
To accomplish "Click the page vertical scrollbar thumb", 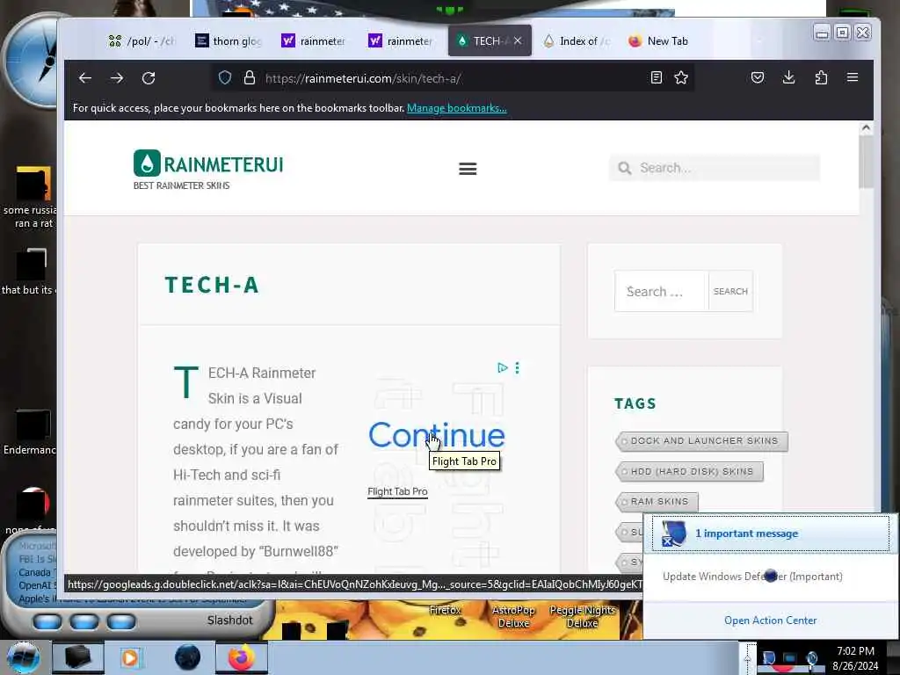I will click(x=866, y=163).
